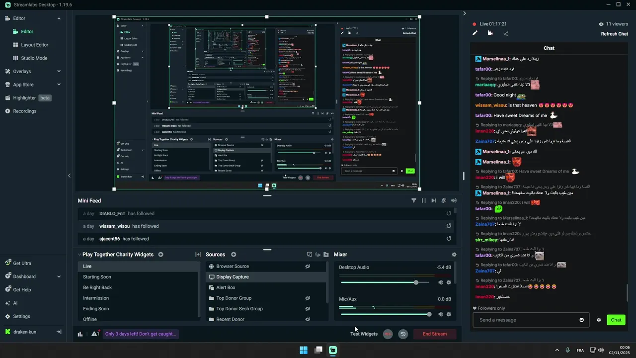Screen dimensions: 636x358
Task: Mute Desktop Audio speaker icon
Action: coord(440,282)
